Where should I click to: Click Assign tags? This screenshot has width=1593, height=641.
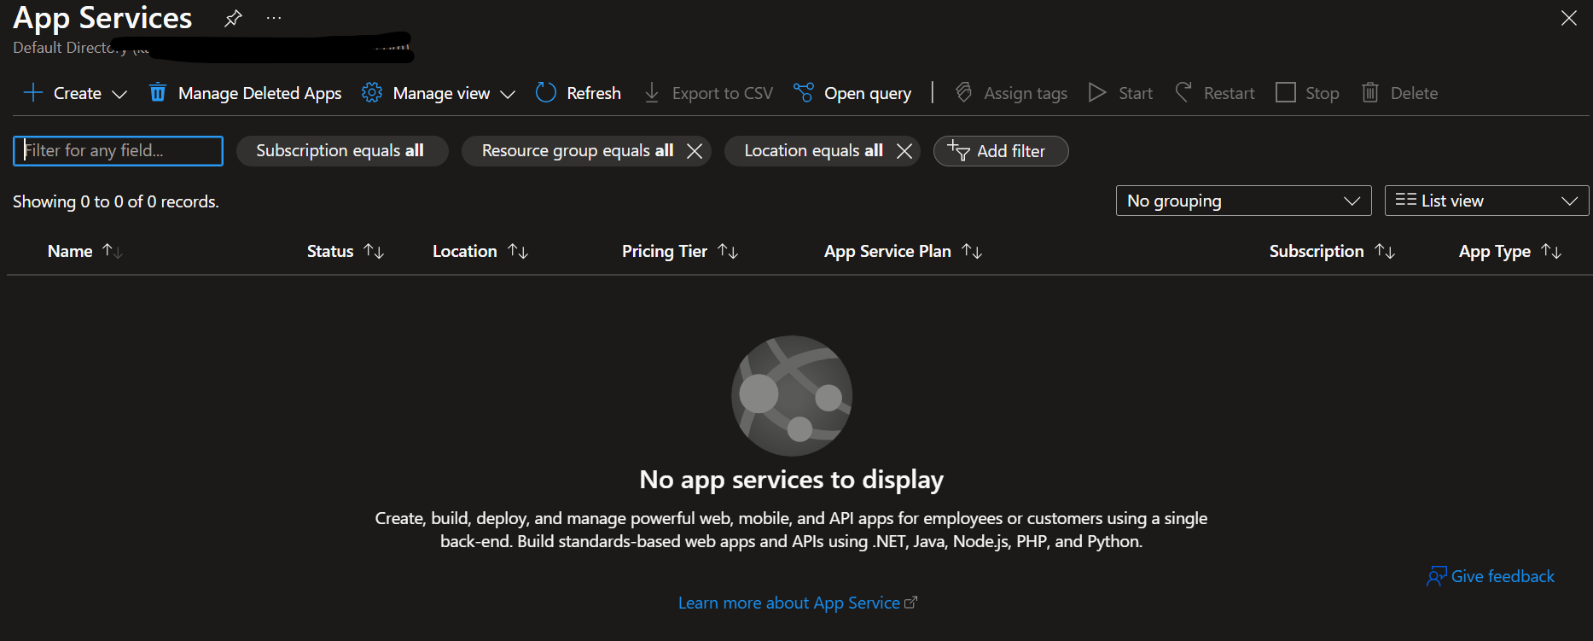(1011, 93)
